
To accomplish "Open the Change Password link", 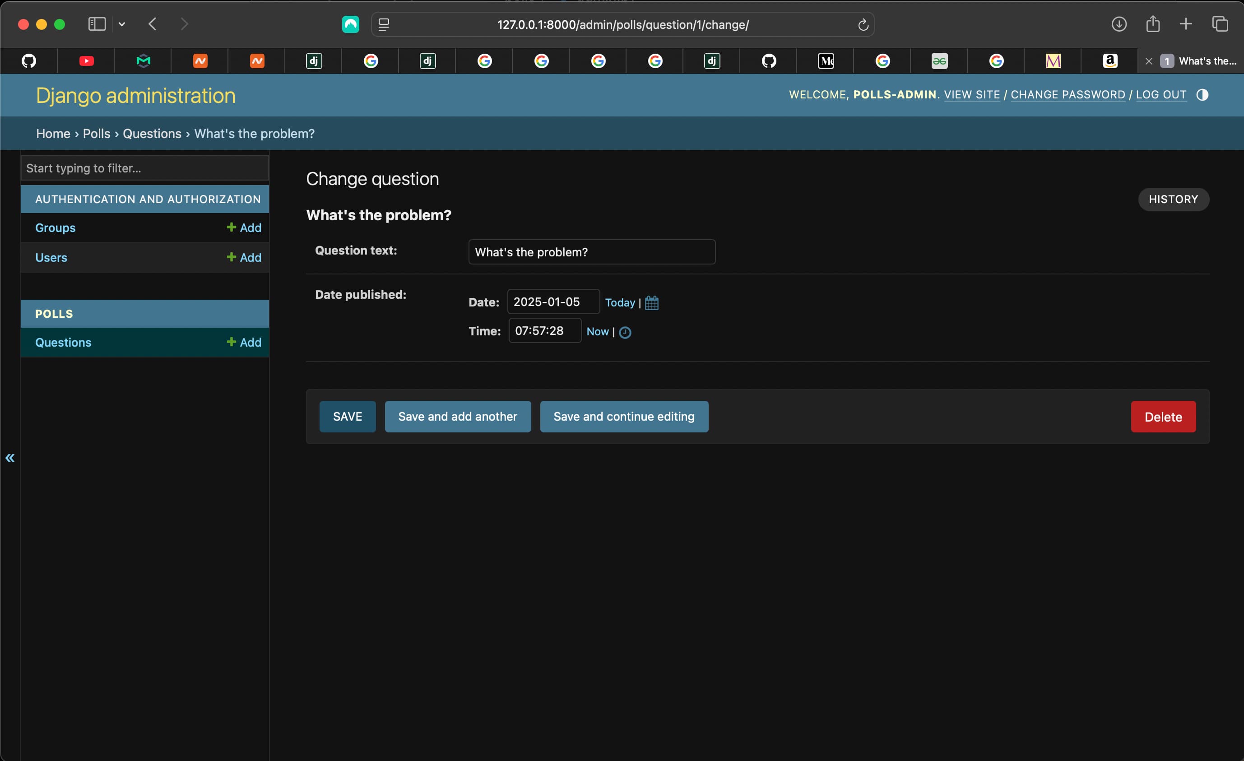I will point(1068,94).
